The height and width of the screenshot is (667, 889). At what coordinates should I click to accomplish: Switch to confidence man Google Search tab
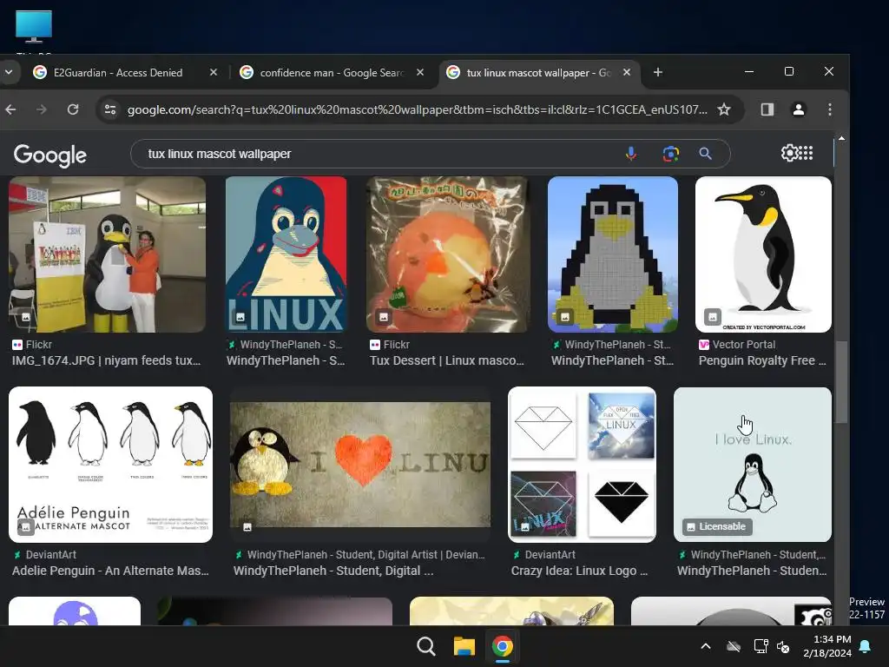[331, 72]
